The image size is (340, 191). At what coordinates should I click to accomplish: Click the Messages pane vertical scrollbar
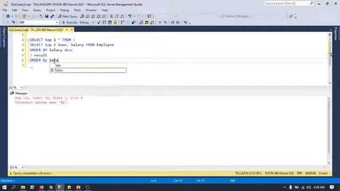tap(329, 131)
